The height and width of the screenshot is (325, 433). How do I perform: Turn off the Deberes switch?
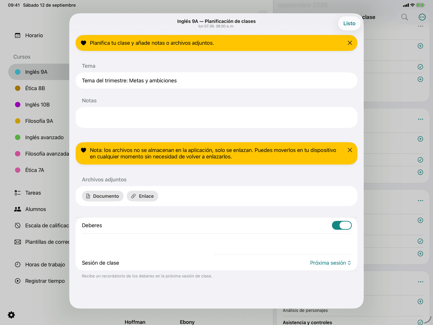pos(342,225)
